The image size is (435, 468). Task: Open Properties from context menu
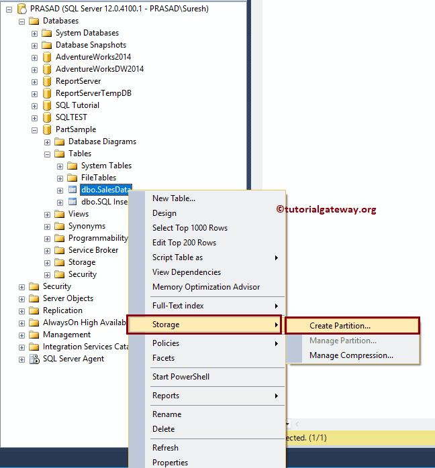(x=207, y=463)
